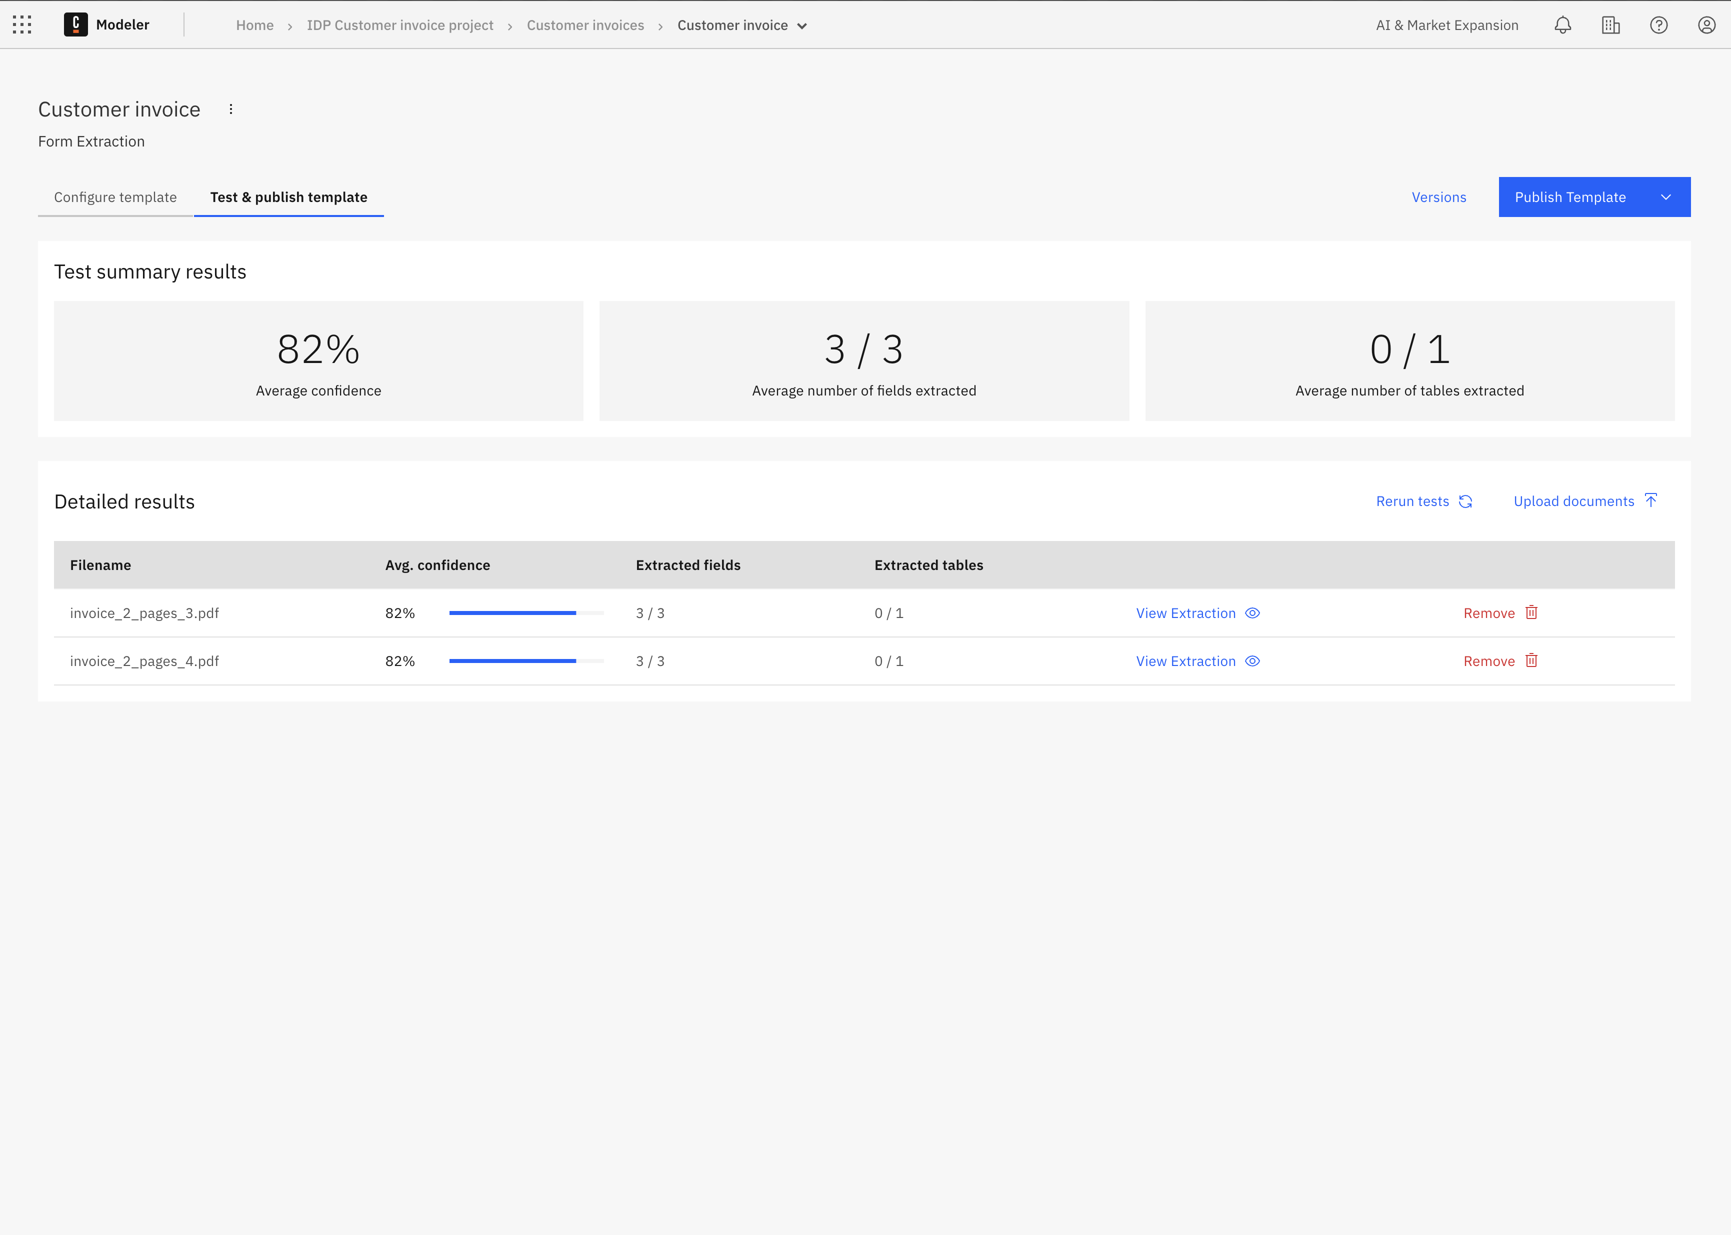Click the Average number of fields extracted card
This screenshot has width=1731, height=1235.
coord(864,361)
